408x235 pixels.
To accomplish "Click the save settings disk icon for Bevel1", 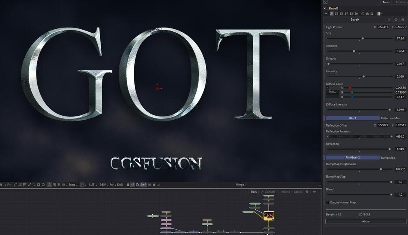I will [372, 13].
